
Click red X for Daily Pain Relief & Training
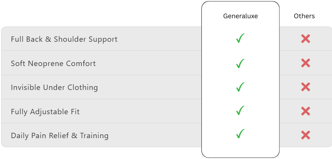[x=305, y=135]
